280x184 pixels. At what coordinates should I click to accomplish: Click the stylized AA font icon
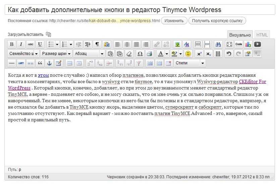point(186,44)
